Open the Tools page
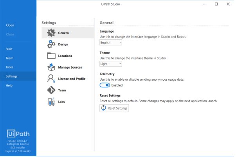 (9, 67)
